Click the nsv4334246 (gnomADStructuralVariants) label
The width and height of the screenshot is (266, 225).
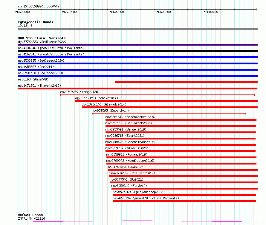(x=51, y=48)
